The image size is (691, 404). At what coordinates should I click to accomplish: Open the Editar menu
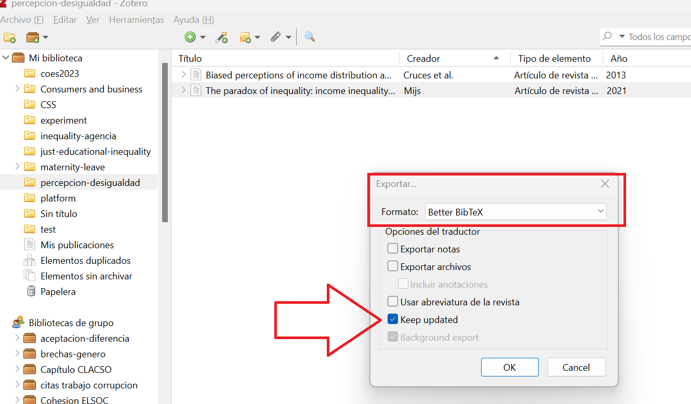tap(65, 20)
